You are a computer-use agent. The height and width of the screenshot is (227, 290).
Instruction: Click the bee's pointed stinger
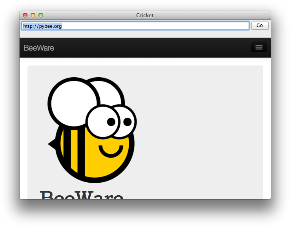tap(51, 144)
